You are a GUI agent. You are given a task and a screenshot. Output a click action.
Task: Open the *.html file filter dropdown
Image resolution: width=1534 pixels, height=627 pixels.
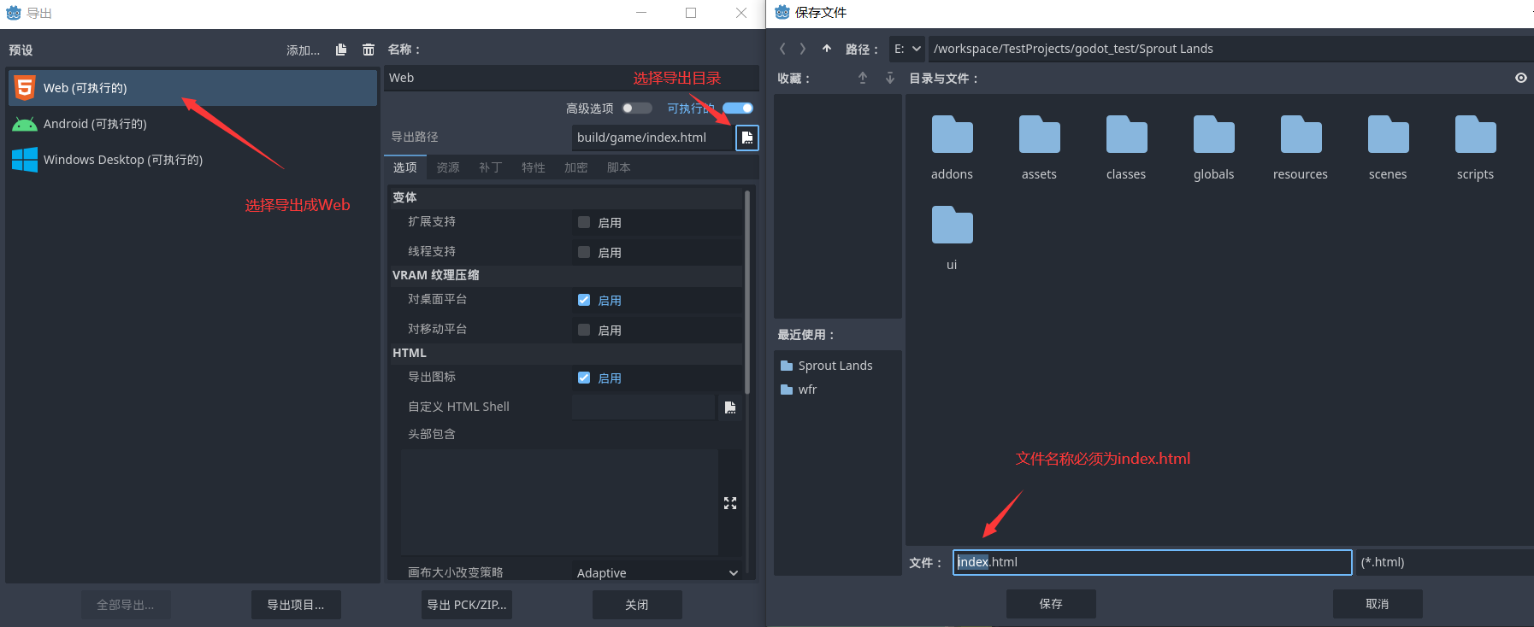(1443, 562)
